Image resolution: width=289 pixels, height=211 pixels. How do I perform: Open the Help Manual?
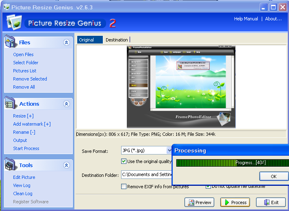[x=246, y=19]
